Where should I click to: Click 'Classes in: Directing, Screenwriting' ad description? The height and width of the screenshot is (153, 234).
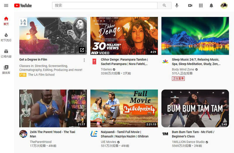click(51, 68)
